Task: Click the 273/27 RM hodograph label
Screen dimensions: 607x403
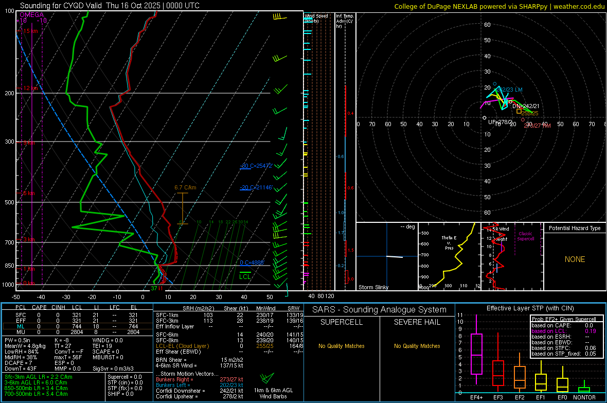Action: [x=538, y=126]
